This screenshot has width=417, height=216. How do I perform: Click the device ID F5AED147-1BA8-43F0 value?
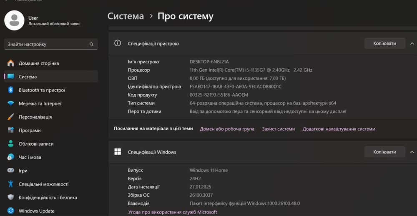tap(236, 86)
